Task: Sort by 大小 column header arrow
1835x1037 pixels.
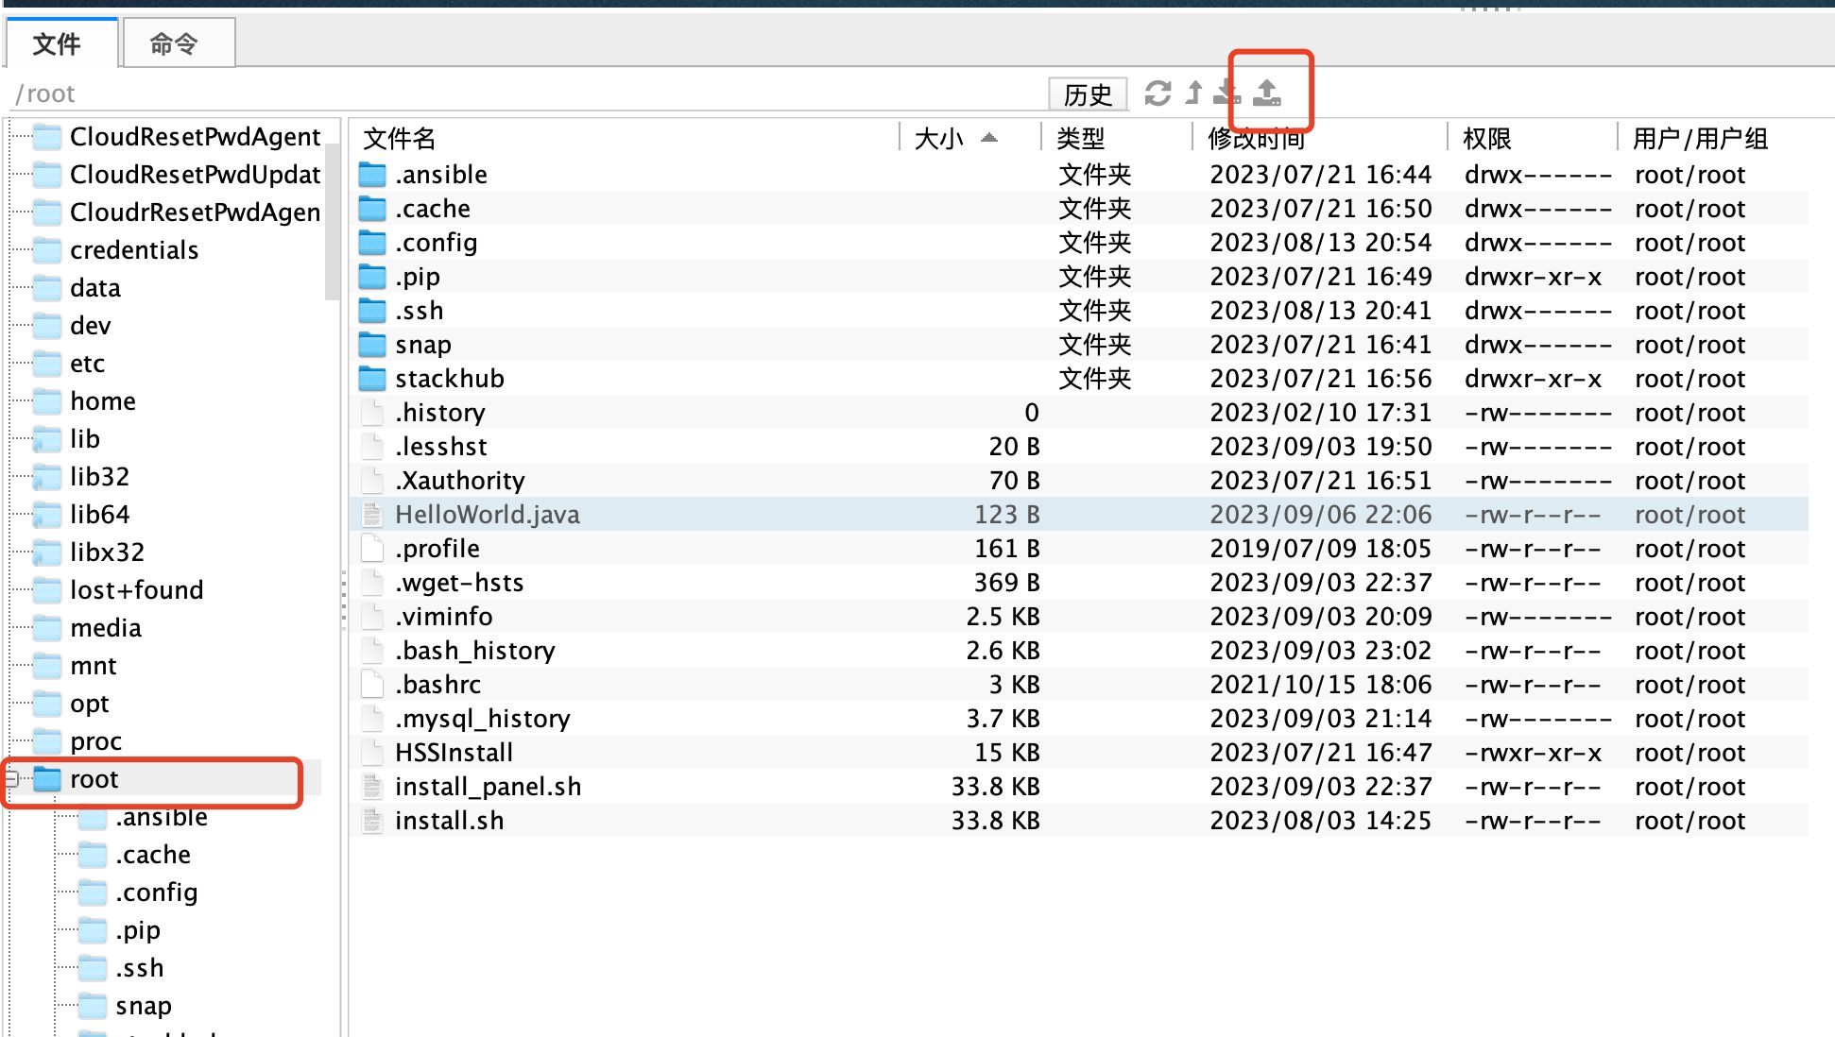Action: pos(989,138)
